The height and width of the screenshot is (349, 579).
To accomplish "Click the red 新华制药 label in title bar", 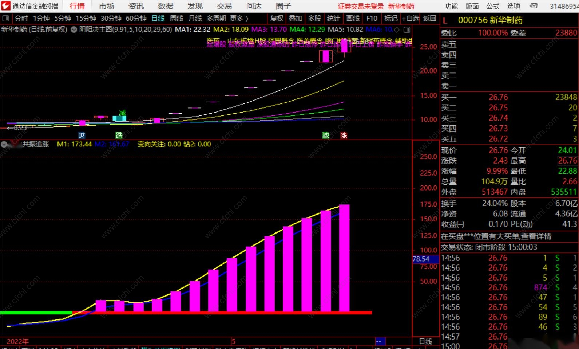I will 401,6.
